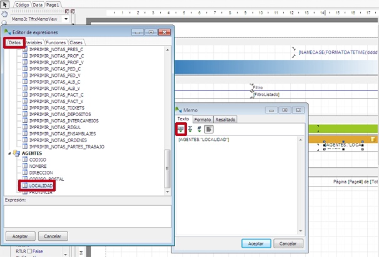Screen dimensions: 379x257
Task: Select Texto tab in Memo
Action: coord(183,119)
